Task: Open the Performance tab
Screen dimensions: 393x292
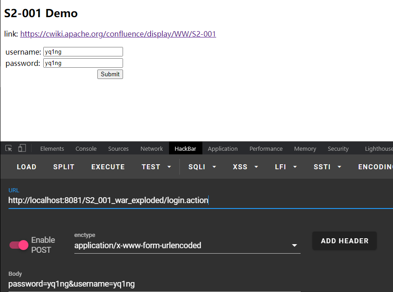Action: (x=266, y=148)
